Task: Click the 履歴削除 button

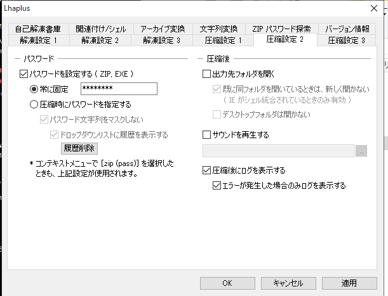Action: [79, 148]
